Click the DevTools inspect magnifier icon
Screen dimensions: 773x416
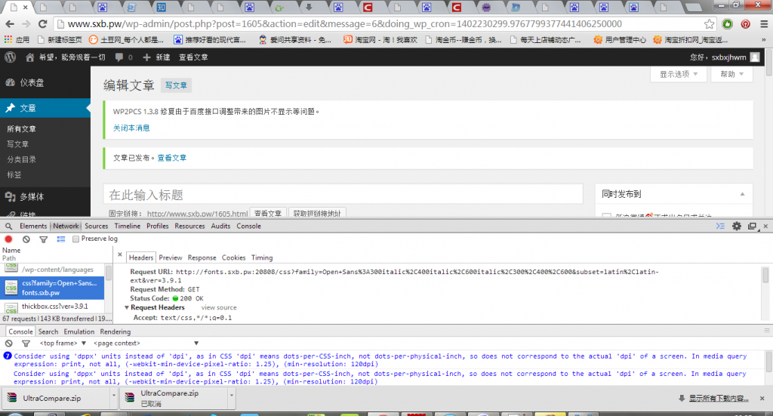tap(8, 226)
